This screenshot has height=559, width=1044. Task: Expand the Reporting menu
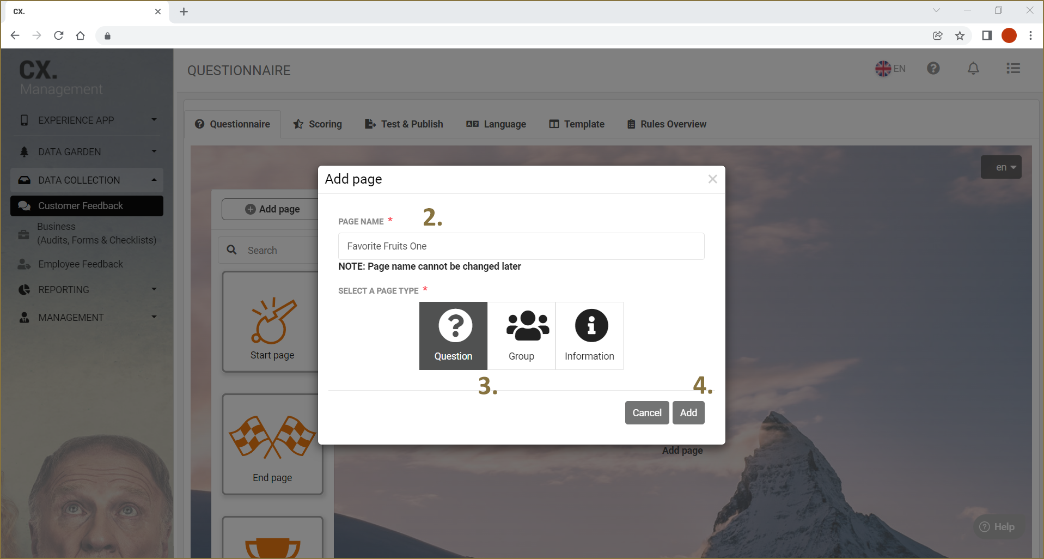point(87,289)
